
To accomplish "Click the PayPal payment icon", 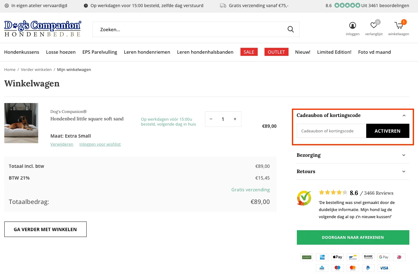I will pyautogui.click(x=368, y=268).
